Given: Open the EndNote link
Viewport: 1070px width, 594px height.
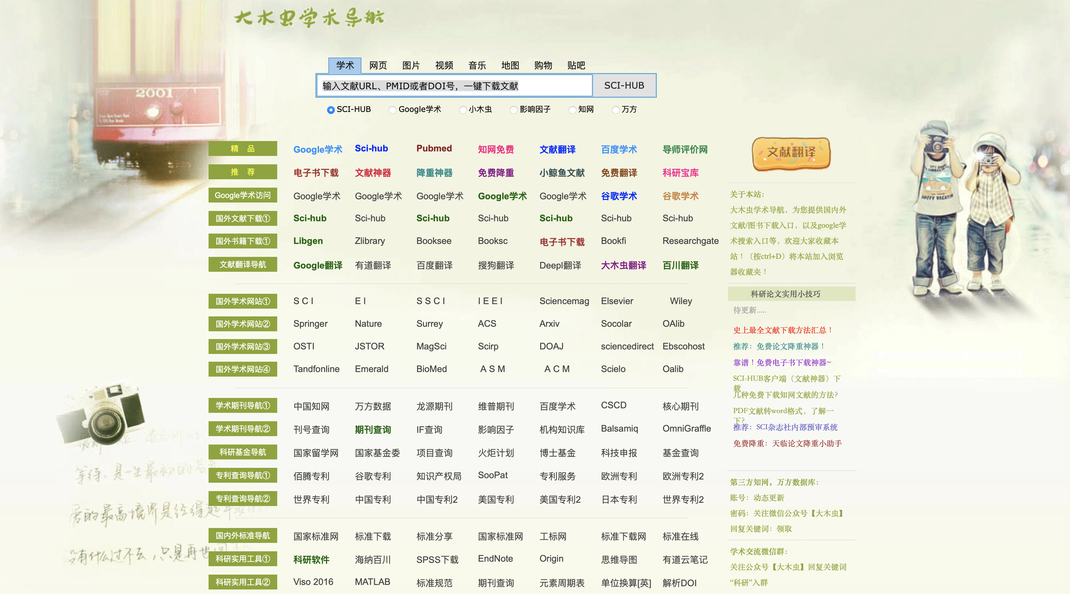Looking at the screenshot, I should 495,559.
